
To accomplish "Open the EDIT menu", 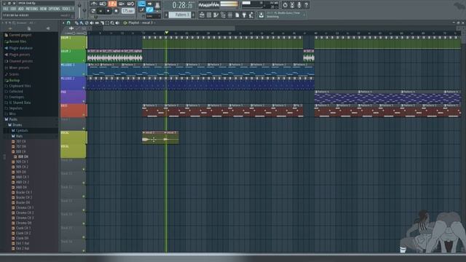I will coord(13,9).
